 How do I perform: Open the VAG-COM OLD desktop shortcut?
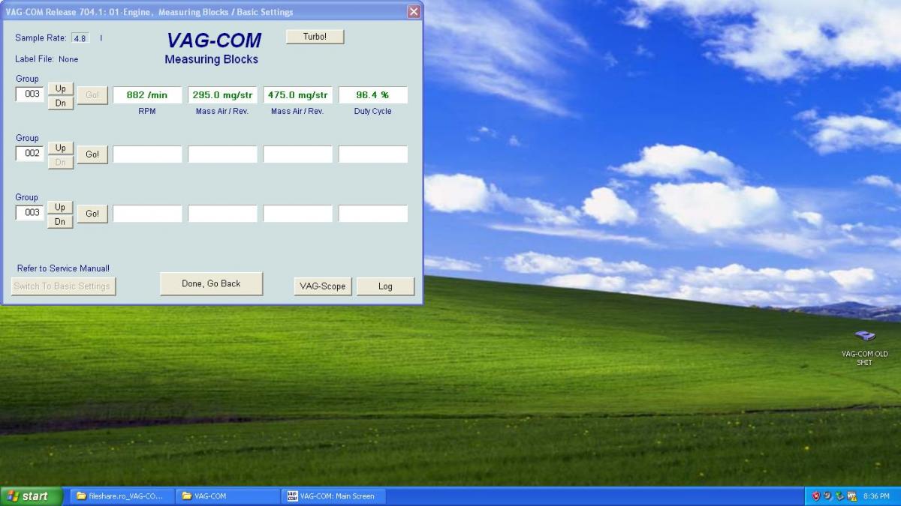point(864,337)
